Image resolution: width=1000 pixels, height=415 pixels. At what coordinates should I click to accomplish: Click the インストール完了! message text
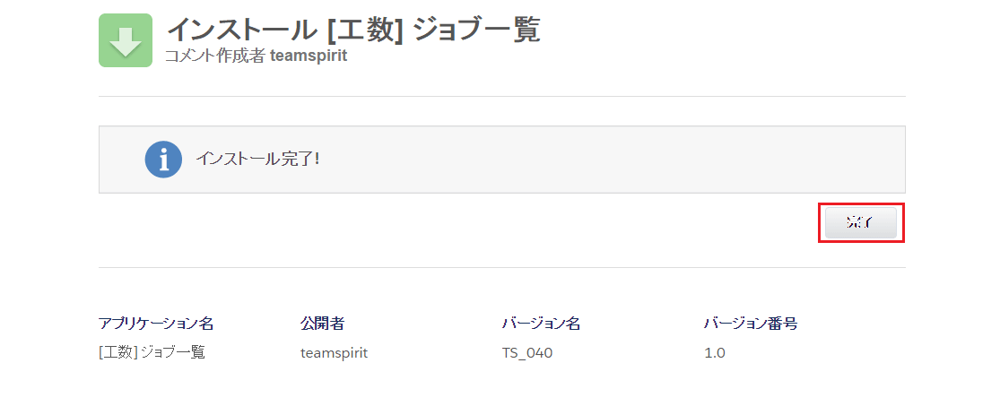tap(257, 159)
